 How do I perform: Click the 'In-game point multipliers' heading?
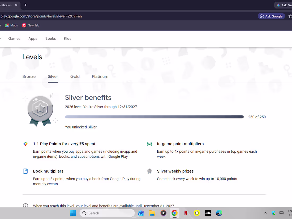coord(180,144)
